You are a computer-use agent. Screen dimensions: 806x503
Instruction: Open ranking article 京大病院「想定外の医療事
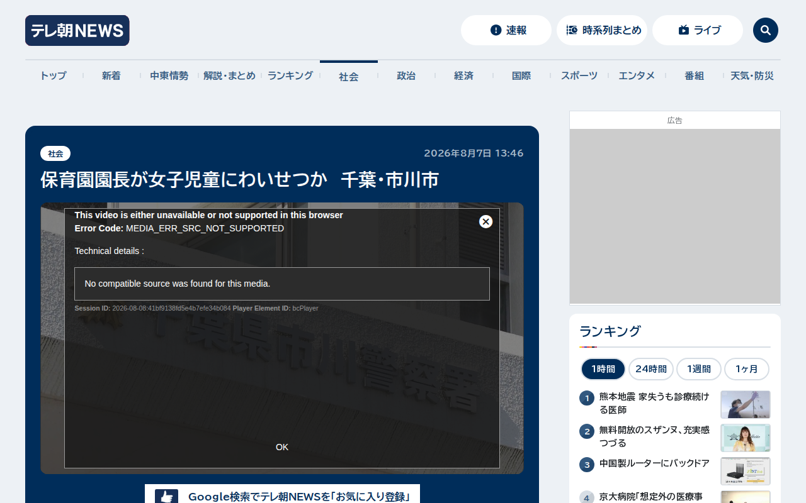coord(651,497)
